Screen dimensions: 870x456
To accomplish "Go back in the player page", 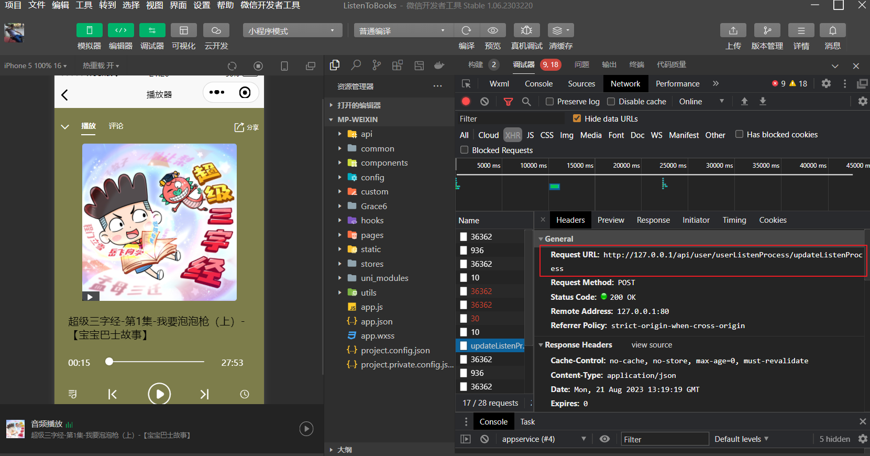I will pos(65,95).
